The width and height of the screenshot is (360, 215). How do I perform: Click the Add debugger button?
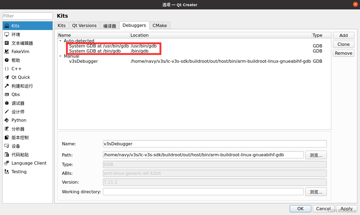point(344,35)
